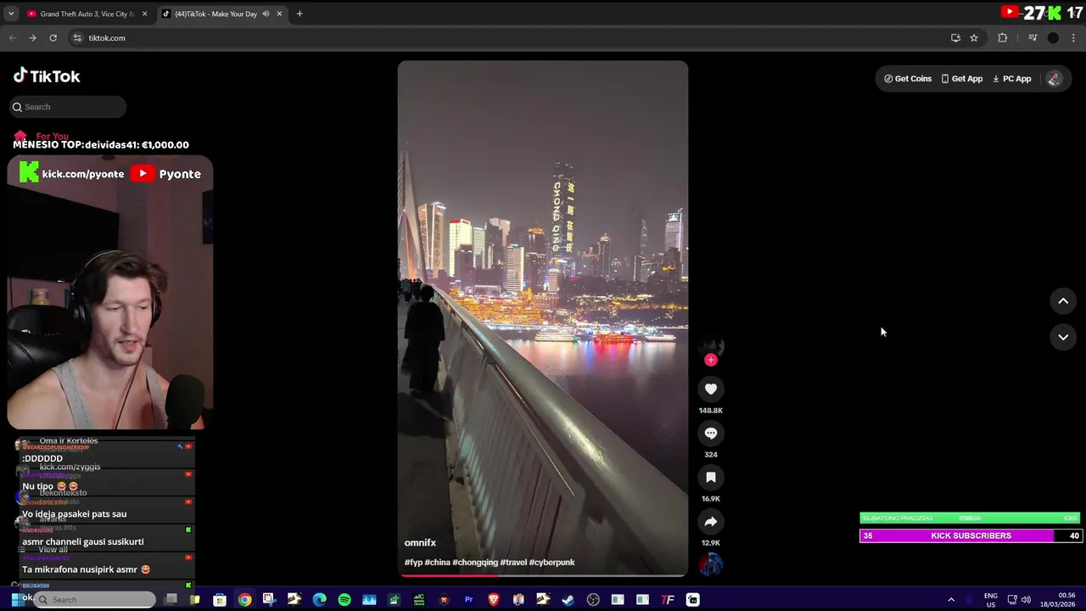The height and width of the screenshot is (611, 1086).
Task: Focus the TikTok search field
Action: 69,107
